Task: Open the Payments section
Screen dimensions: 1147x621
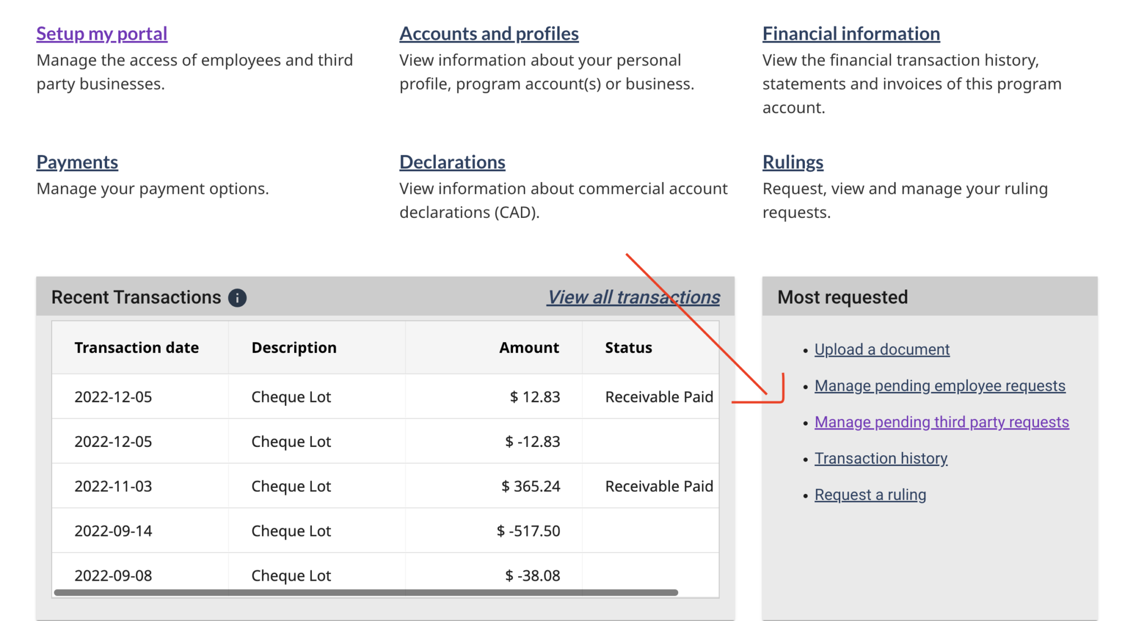Action: coord(77,162)
